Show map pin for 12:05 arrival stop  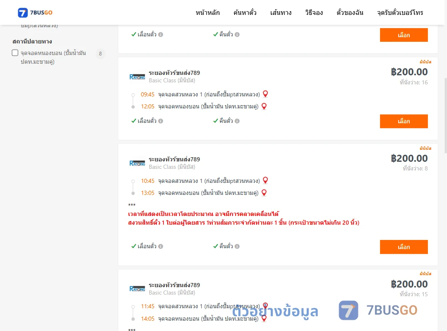coord(264,106)
